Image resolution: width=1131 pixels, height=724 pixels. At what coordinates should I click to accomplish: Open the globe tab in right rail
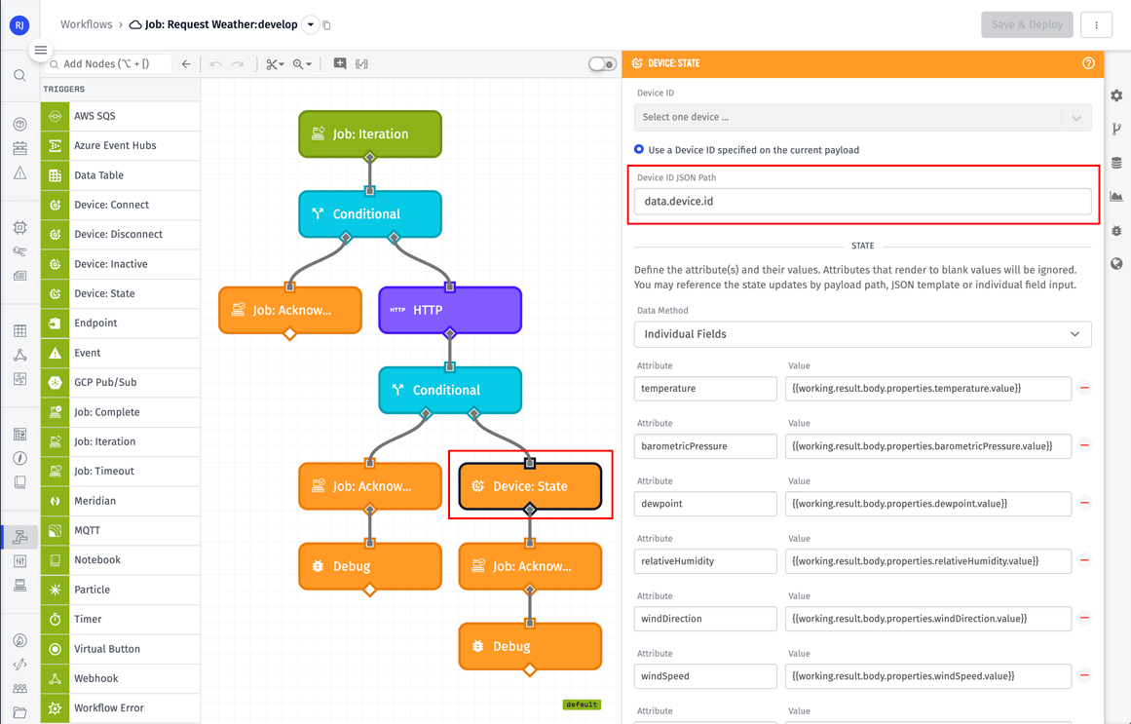pyautogui.click(x=1116, y=263)
